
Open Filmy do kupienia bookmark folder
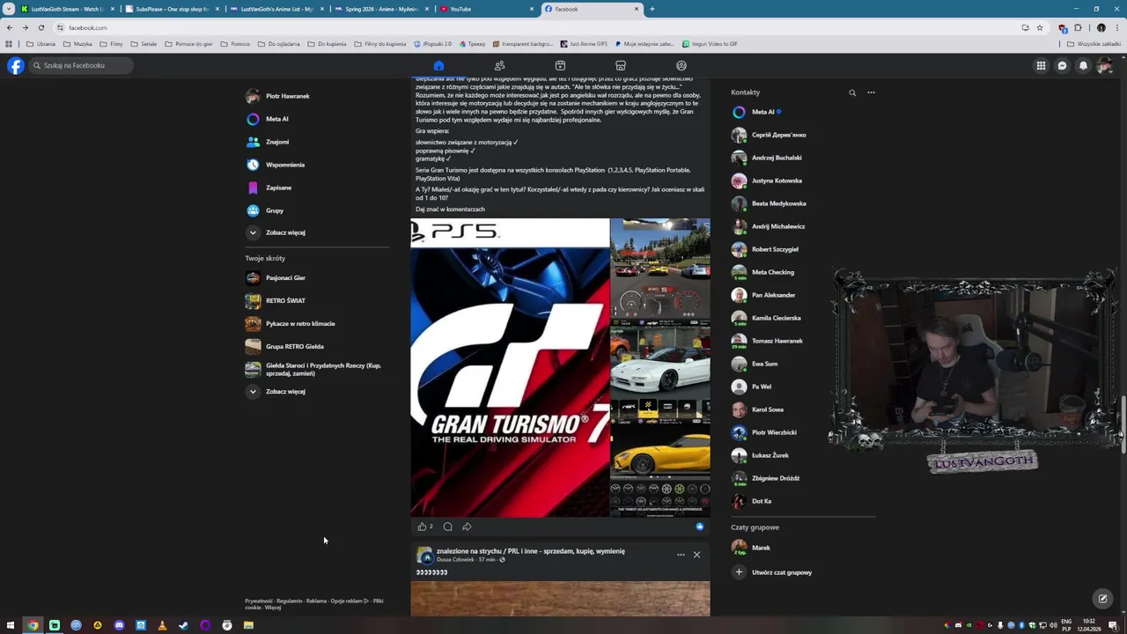point(381,44)
